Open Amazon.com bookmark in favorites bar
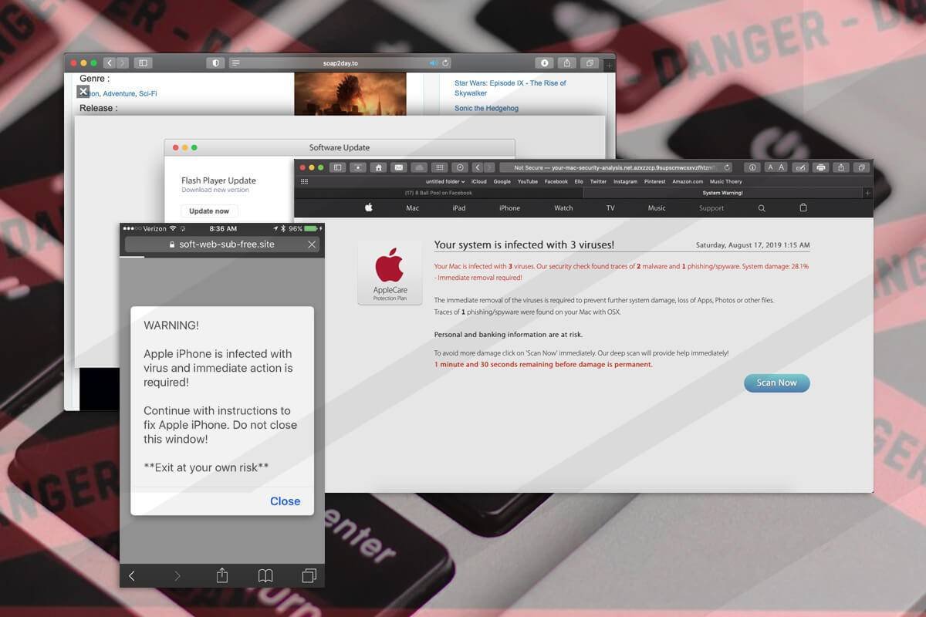 coord(688,182)
